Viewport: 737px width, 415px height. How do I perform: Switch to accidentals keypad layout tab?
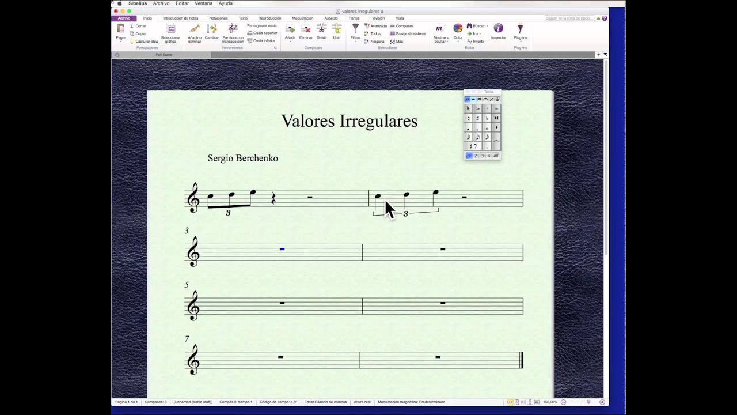coord(497,99)
